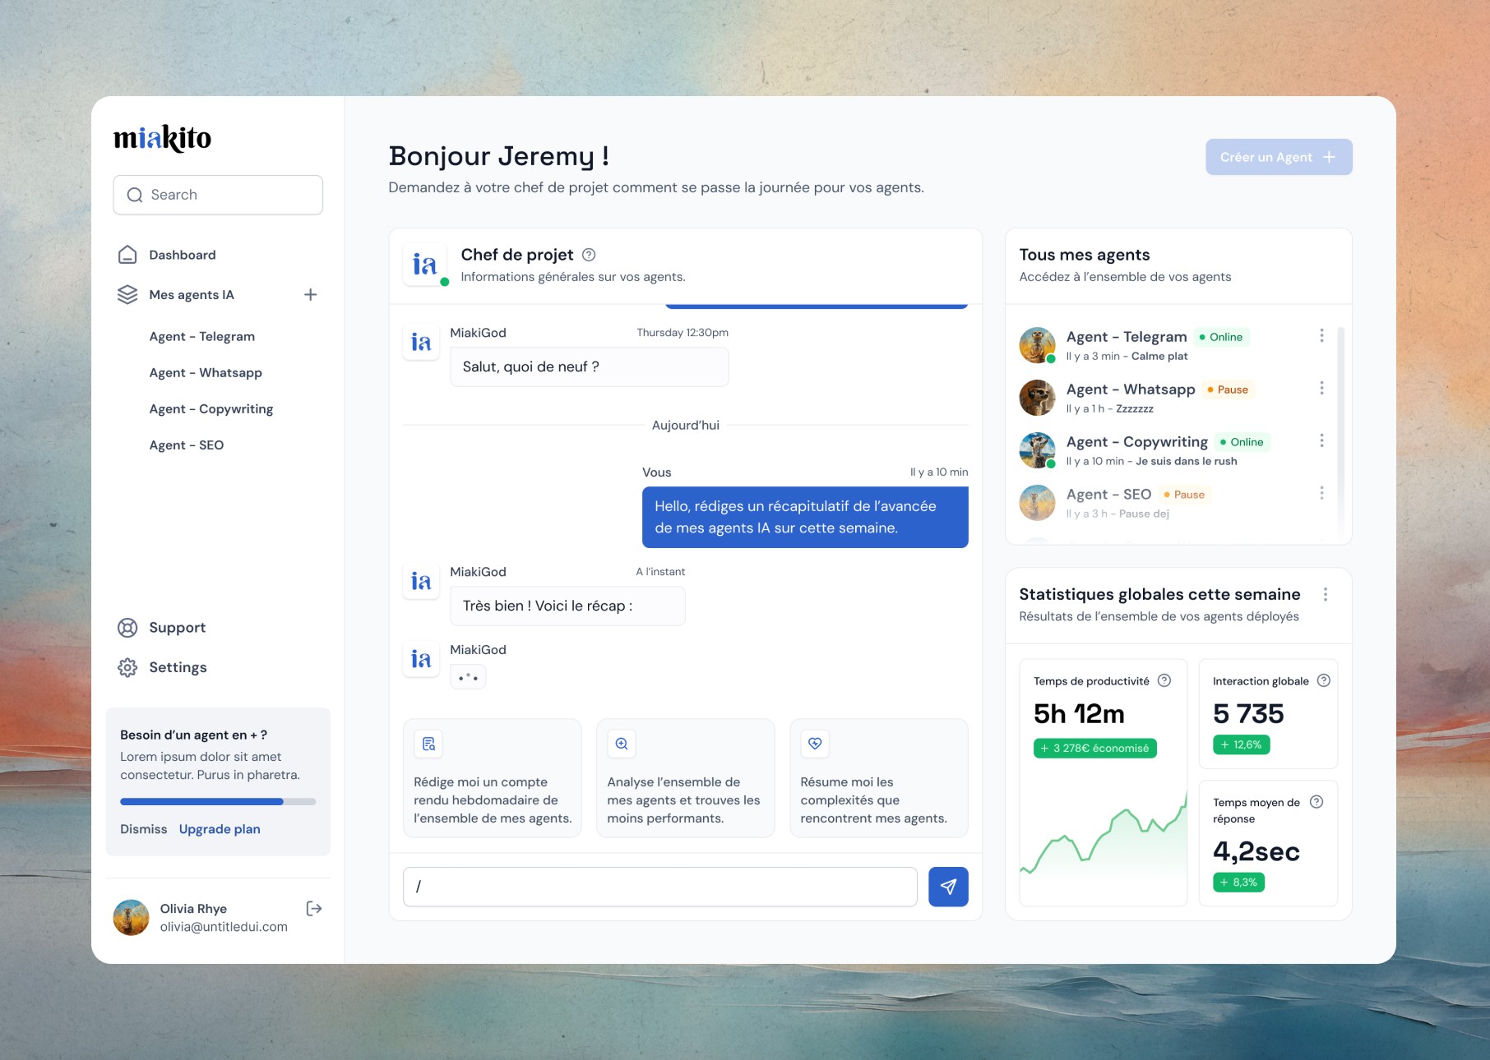
Task: Click the paper plane send icon
Action: [949, 887]
